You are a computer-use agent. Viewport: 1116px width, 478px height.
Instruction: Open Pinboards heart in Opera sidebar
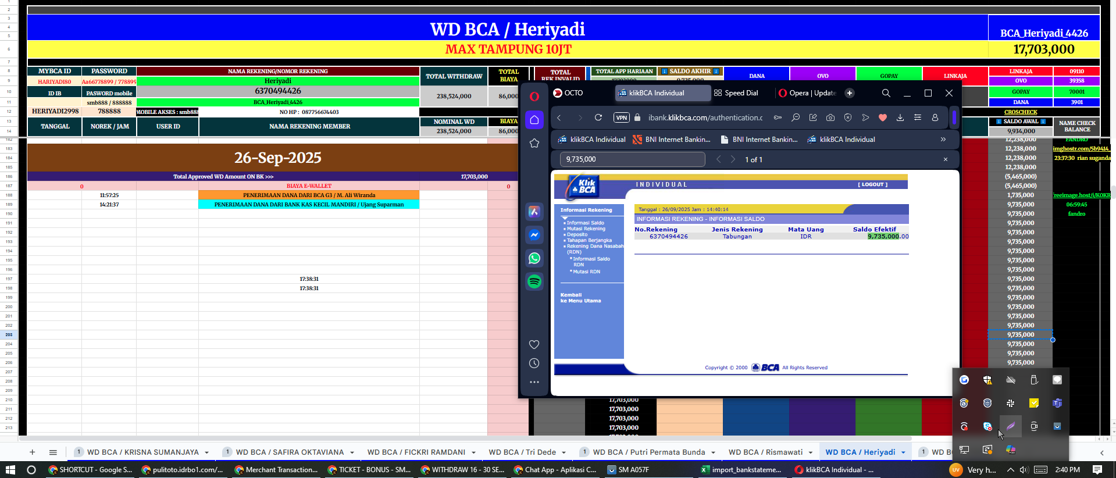pyautogui.click(x=534, y=344)
